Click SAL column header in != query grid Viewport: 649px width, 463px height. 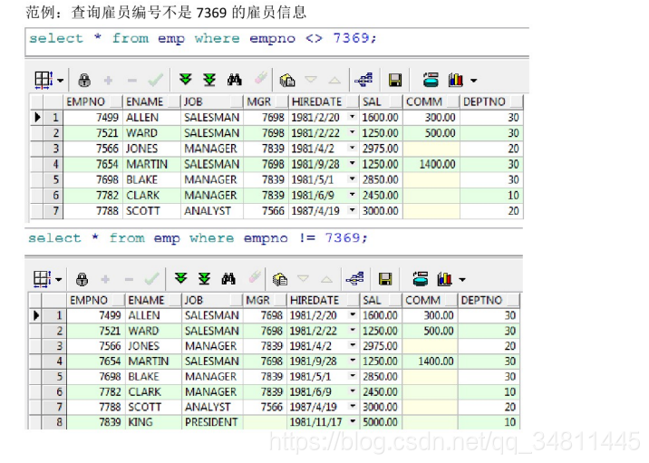point(381,300)
